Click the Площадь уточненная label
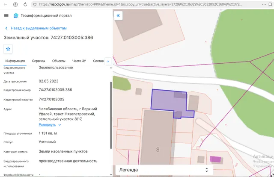274x177 pixels. (18, 133)
